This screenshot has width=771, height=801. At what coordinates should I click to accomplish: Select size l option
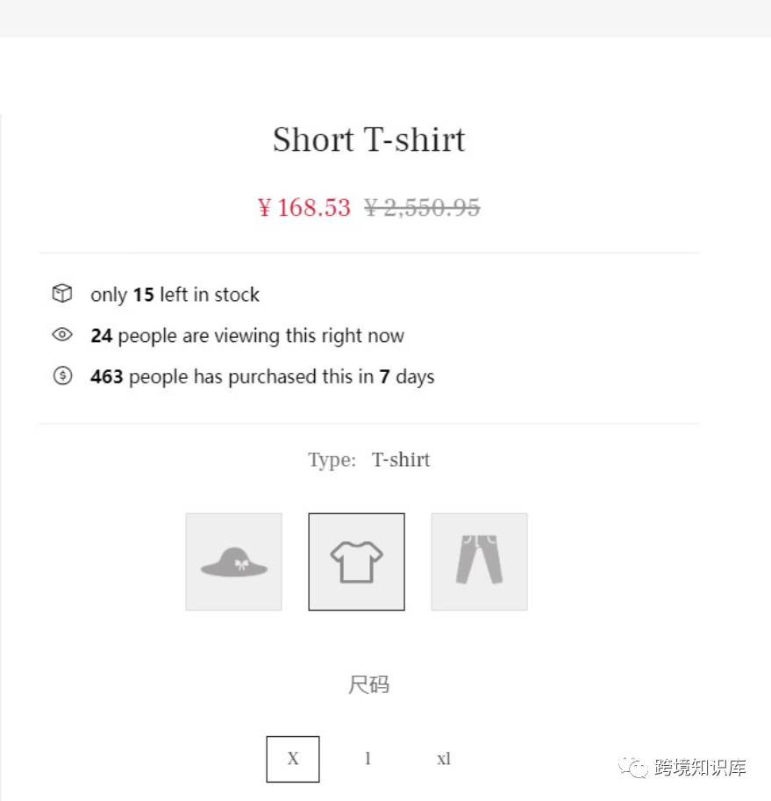pyautogui.click(x=368, y=759)
